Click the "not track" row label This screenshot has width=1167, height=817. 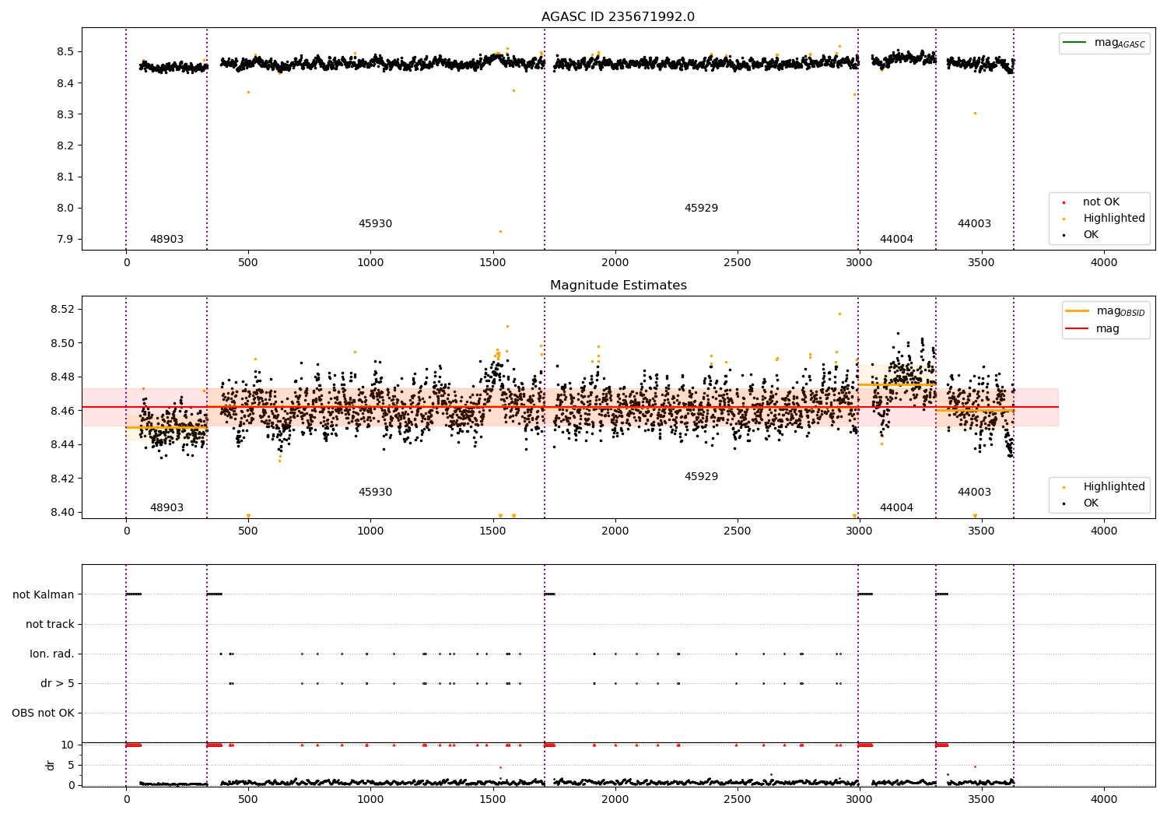click(x=50, y=625)
